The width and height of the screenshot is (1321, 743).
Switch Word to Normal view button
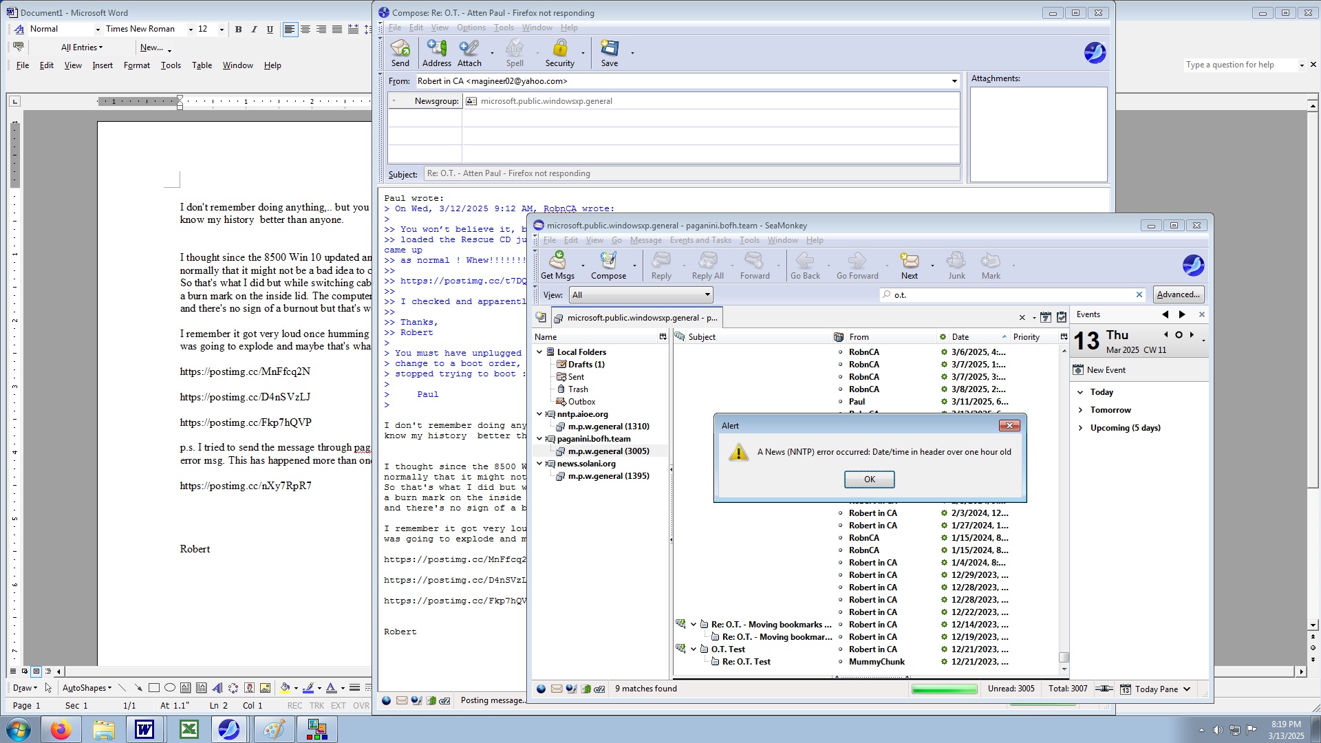coord(13,671)
